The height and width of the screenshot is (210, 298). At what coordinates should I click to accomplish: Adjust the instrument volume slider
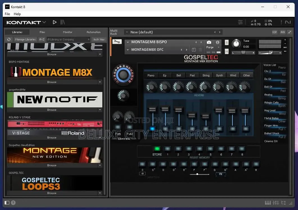(x=270, y=53)
